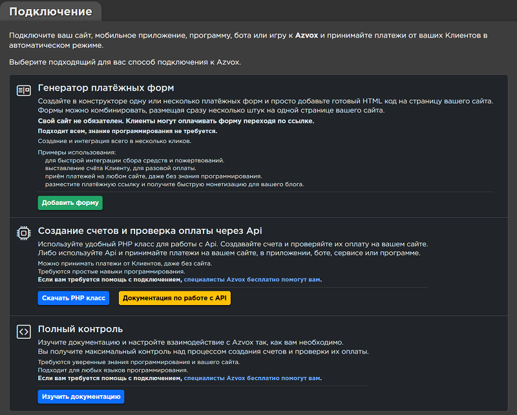Open the Подключение tab
Viewport: 517px width, 415px height.
(51, 12)
